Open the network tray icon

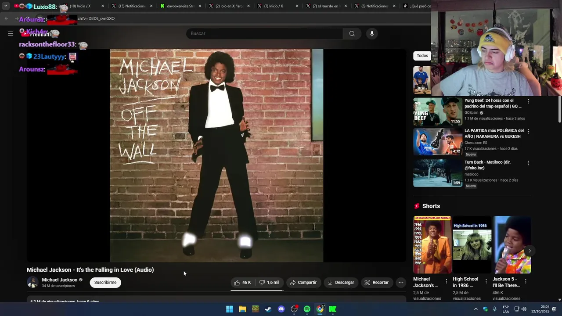(517, 309)
